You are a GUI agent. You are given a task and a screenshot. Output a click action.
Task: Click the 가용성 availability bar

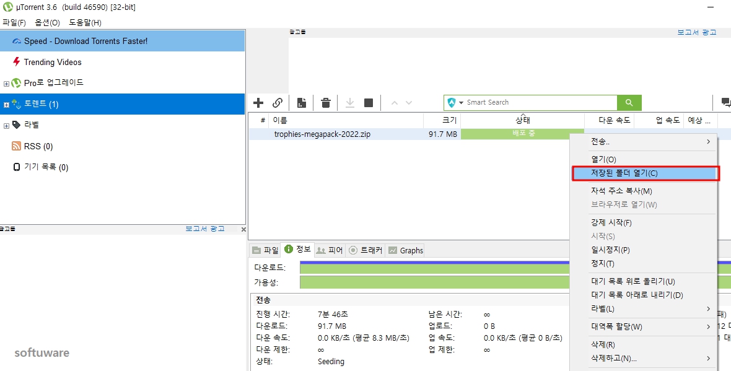434,282
